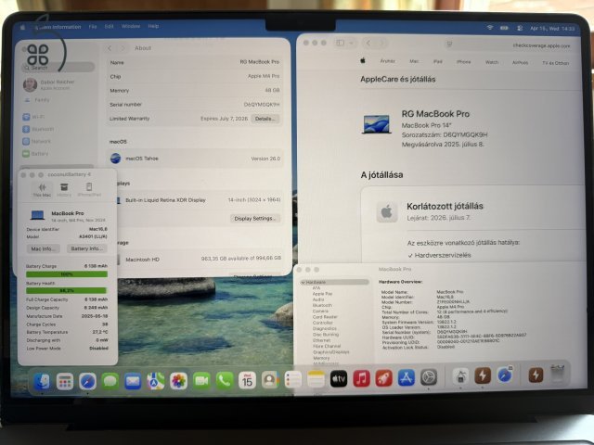Switch to iPhone/iPad tab in coconutBattery
Screen dimensions: 594x445
point(89,189)
